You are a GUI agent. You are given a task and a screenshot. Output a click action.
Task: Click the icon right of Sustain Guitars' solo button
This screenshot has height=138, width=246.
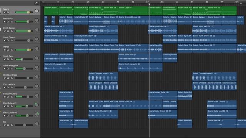pos(12,97)
